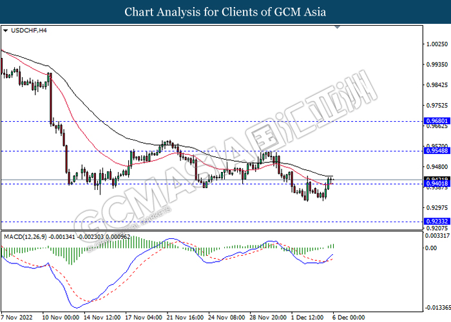Click the 0.92075 price scale value
Image resolution: width=451 pixels, height=322 pixels.
(437, 228)
